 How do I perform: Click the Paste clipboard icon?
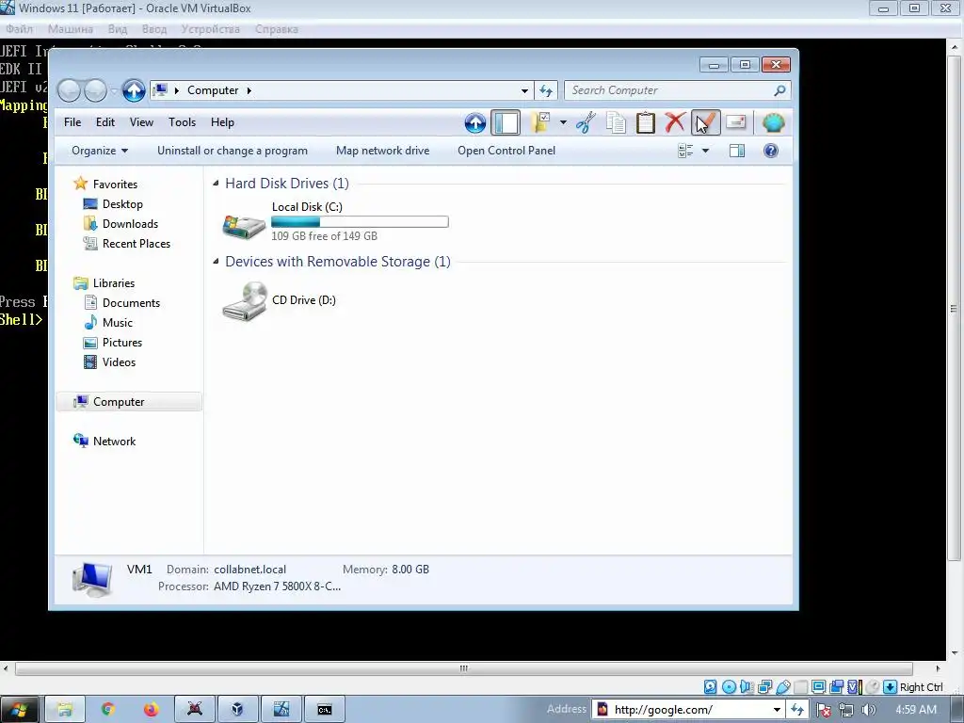pos(645,122)
